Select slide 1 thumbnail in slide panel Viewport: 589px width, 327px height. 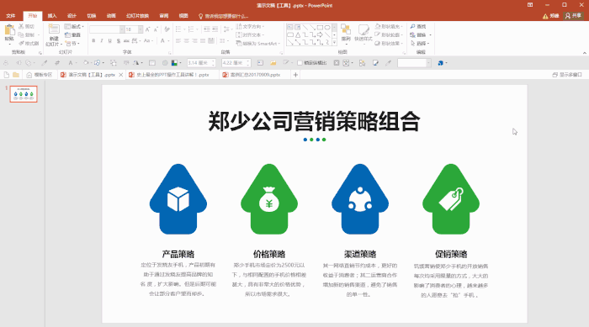tap(24, 94)
